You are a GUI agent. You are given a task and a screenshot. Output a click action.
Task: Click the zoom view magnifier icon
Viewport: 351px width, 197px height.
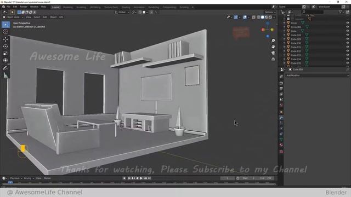pyautogui.click(x=273, y=40)
